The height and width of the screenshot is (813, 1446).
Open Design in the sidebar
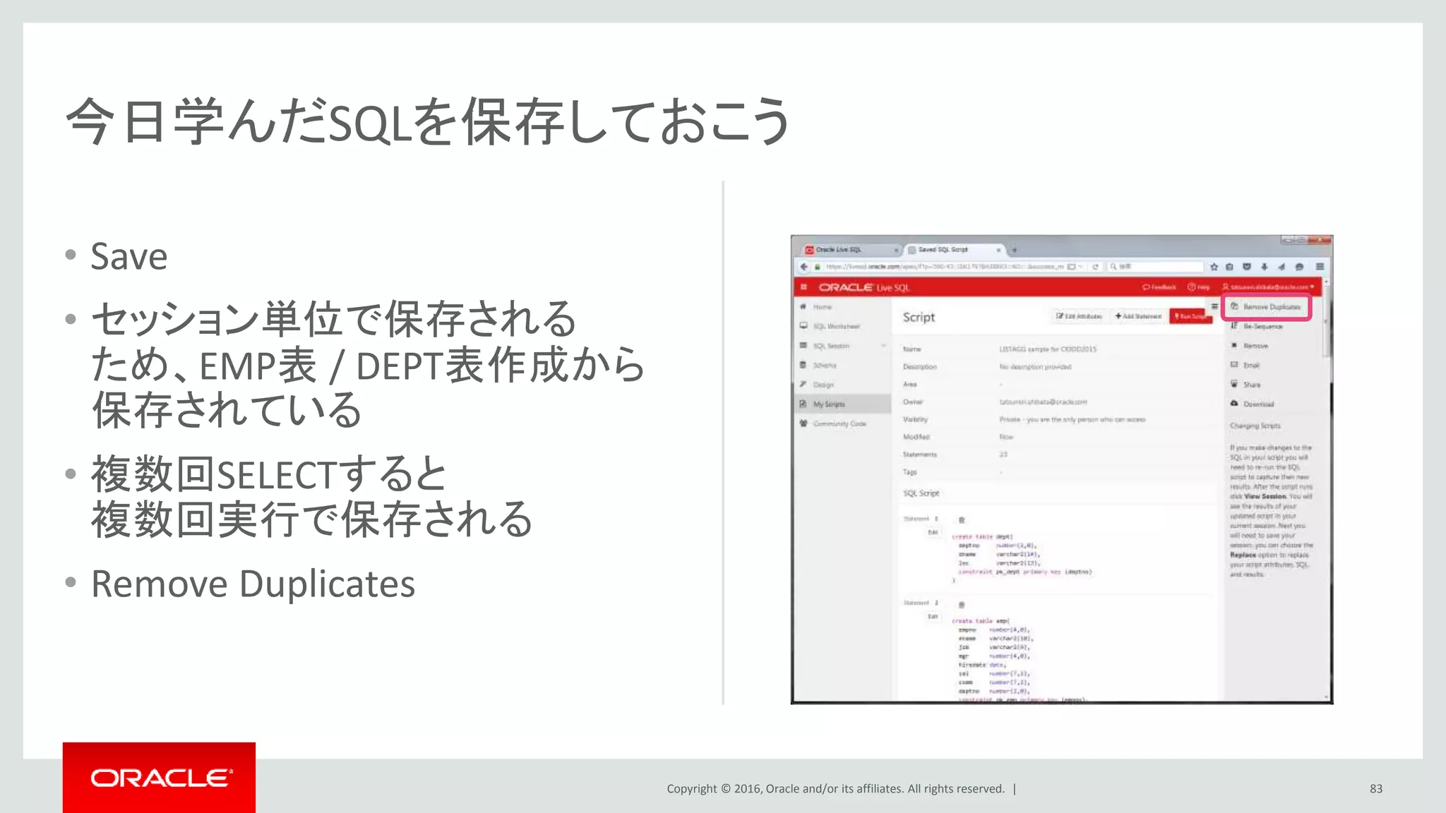point(823,385)
